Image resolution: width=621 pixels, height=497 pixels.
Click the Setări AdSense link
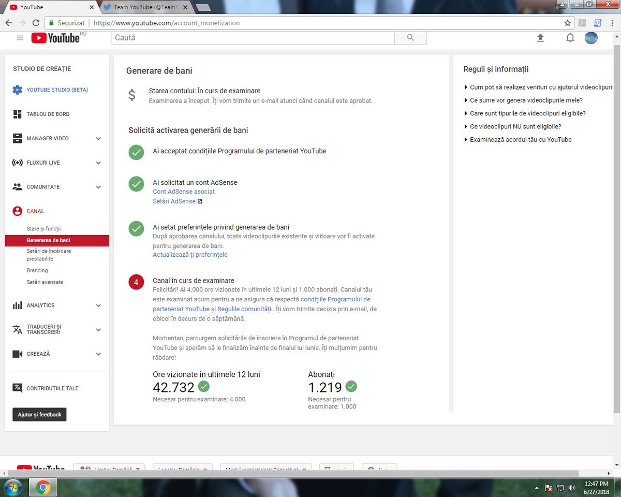(174, 201)
